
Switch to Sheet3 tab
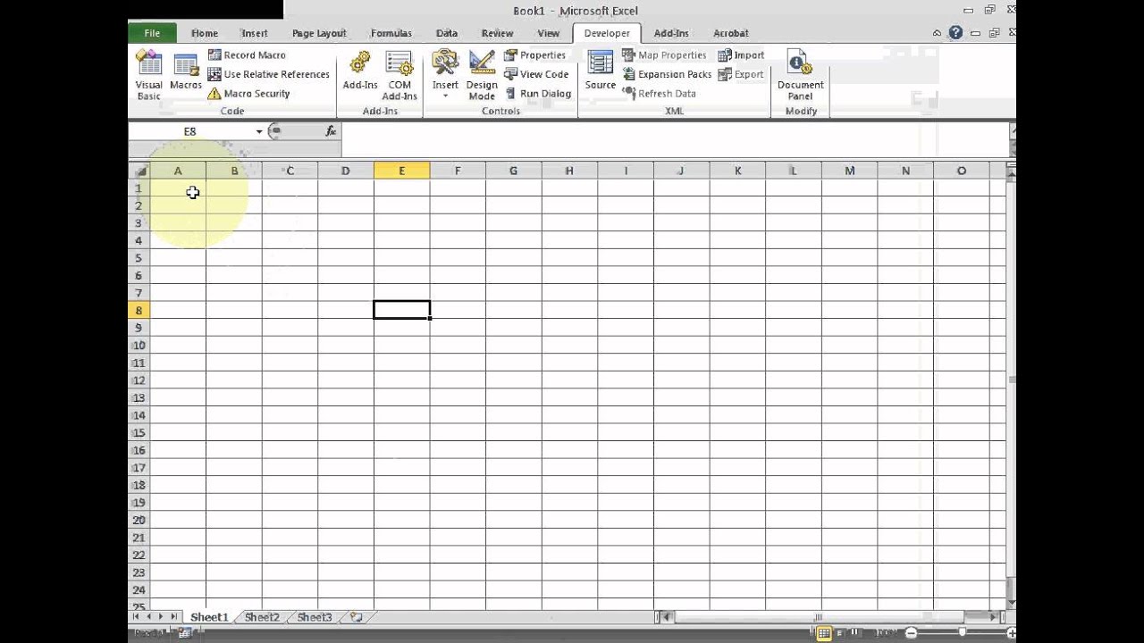315,617
